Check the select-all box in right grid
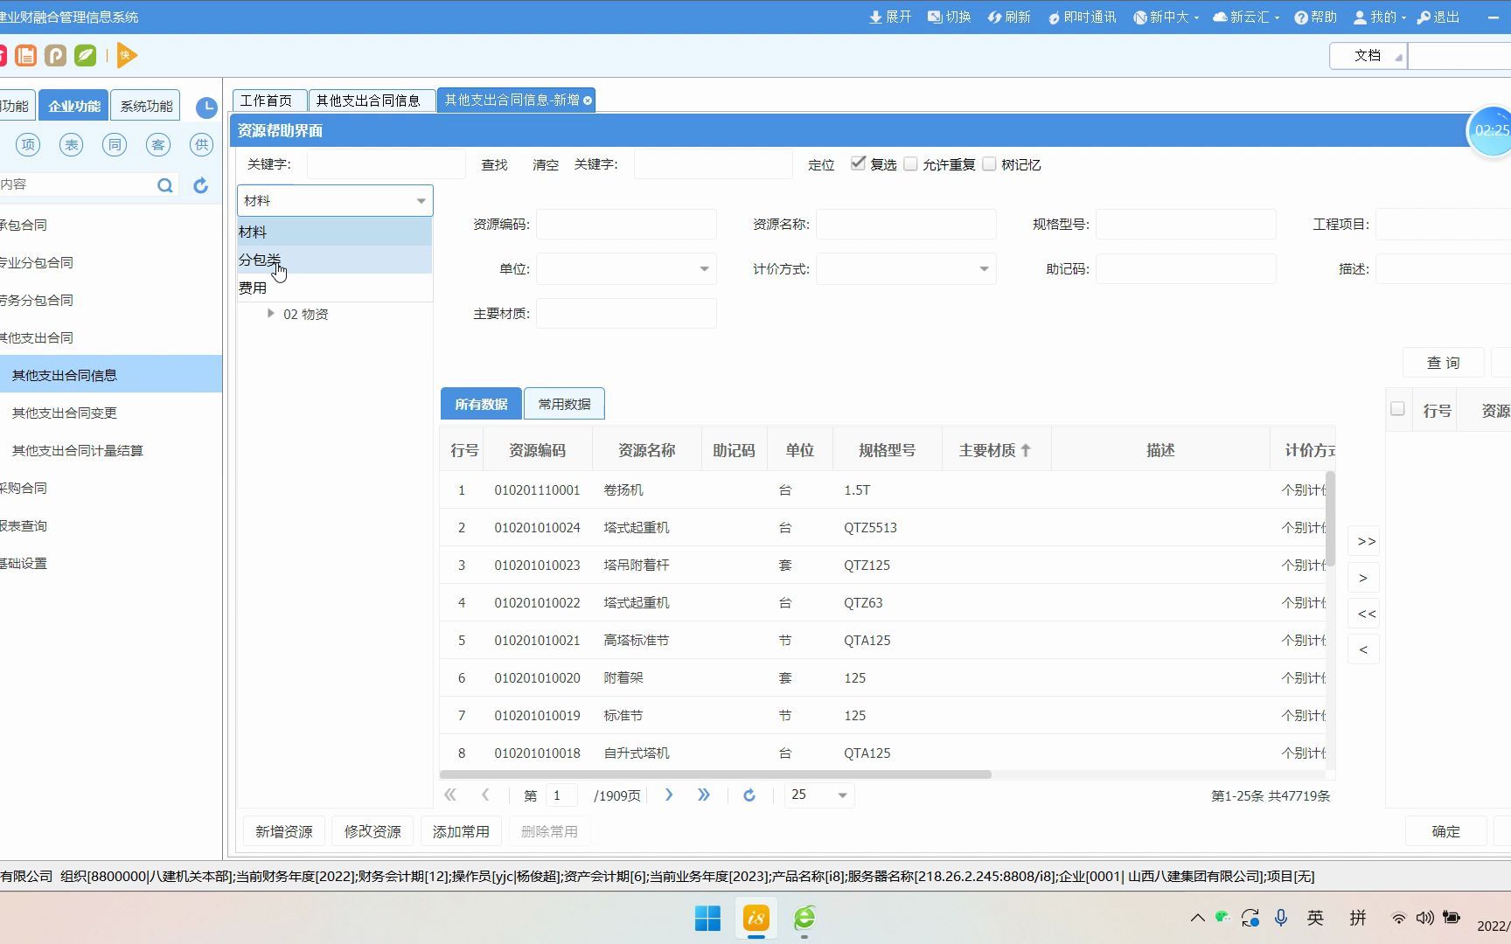 (x=1397, y=409)
